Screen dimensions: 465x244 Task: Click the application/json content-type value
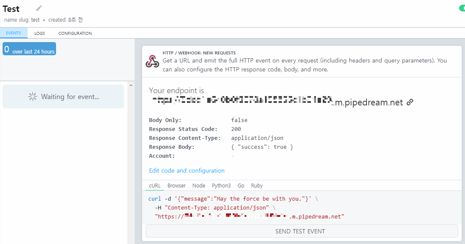pyautogui.click(x=257, y=138)
